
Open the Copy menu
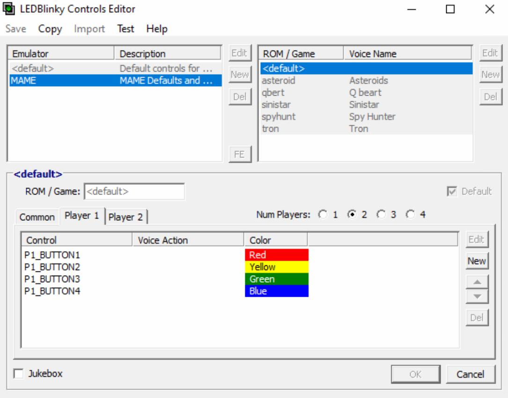click(x=50, y=29)
